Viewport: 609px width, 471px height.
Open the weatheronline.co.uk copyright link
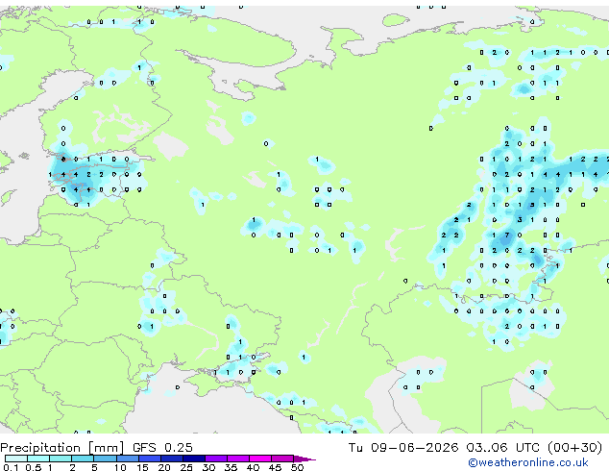[x=527, y=462]
